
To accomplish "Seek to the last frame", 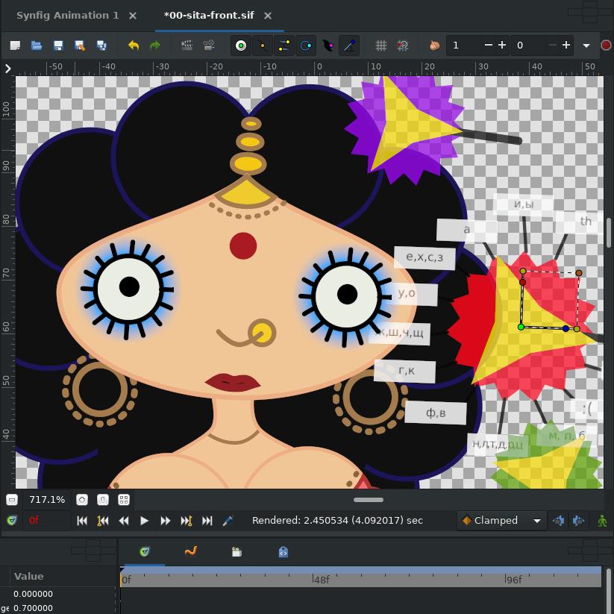I will (x=207, y=521).
